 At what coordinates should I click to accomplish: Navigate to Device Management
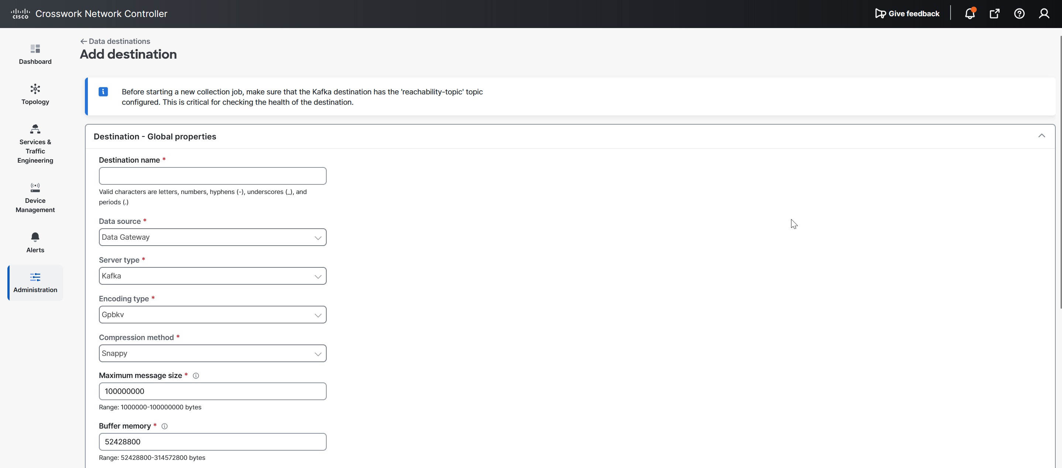pos(35,198)
